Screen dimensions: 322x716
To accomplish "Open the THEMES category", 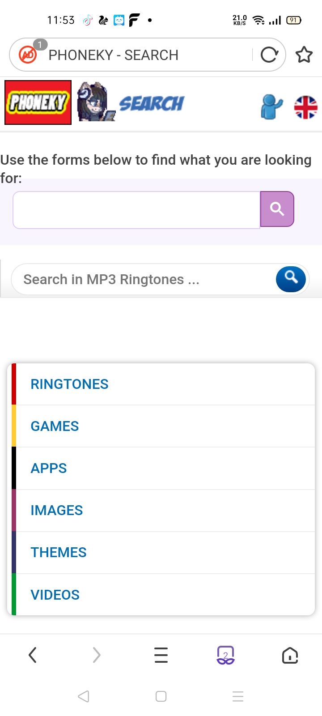I will (x=59, y=552).
